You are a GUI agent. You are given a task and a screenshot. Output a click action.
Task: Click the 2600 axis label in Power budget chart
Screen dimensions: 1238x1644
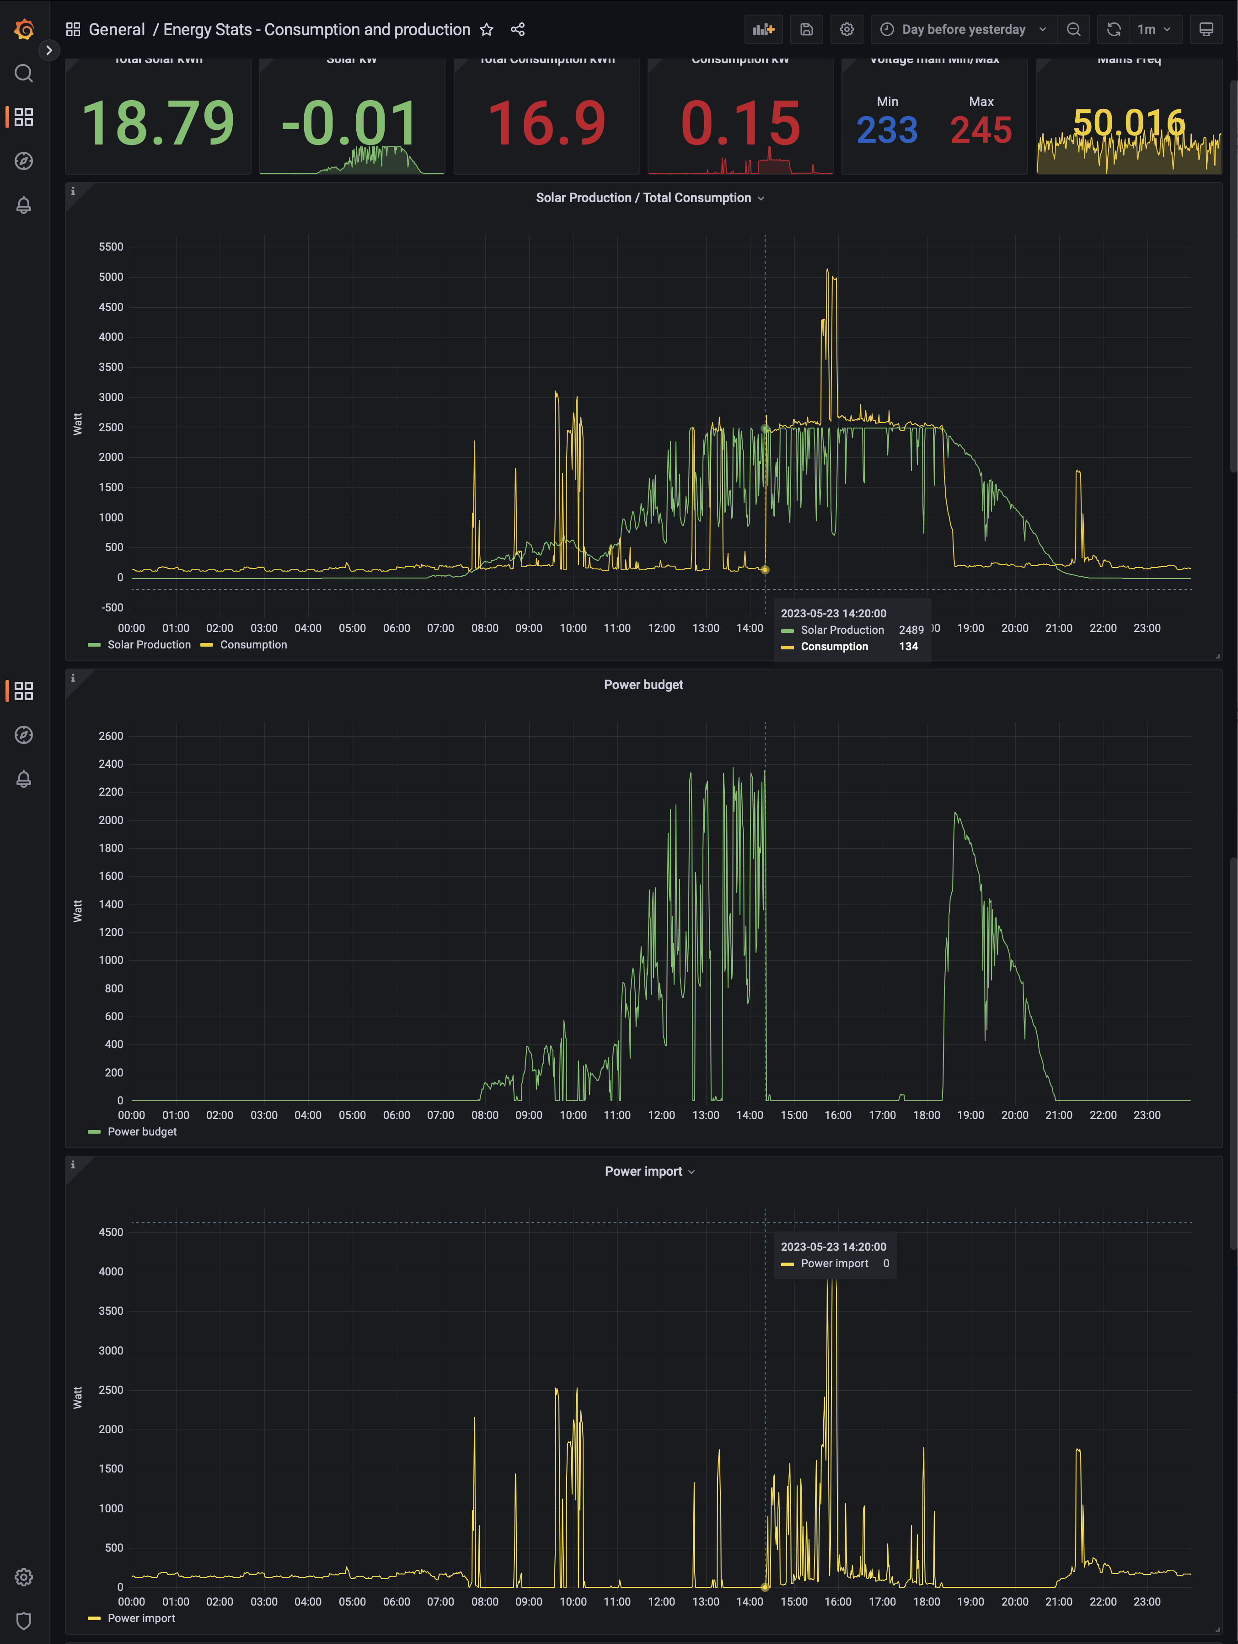(x=111, y=737)
